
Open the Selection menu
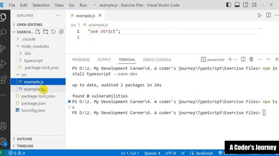click(41, 5)
